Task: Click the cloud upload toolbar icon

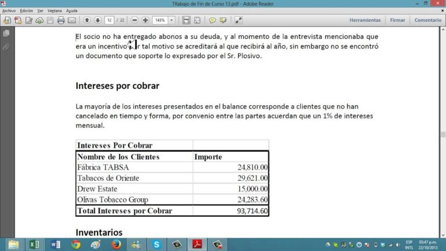Action: coord(39,20)
